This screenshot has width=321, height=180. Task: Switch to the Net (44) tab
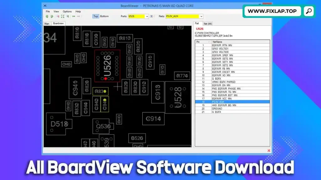[x=208, y=23]
